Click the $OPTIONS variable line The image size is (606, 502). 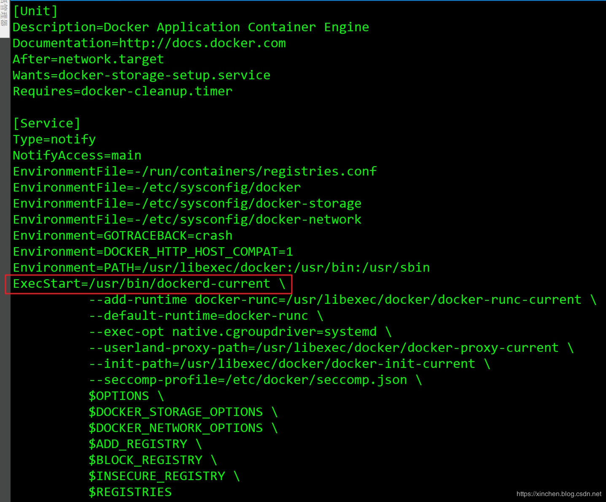pyautogui.click(x=127, y=396)
